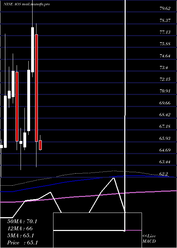The width and height of the screenshot is (177, 248).
Task: Click the 74.64 price axis label
Action: tap(165, 56)
